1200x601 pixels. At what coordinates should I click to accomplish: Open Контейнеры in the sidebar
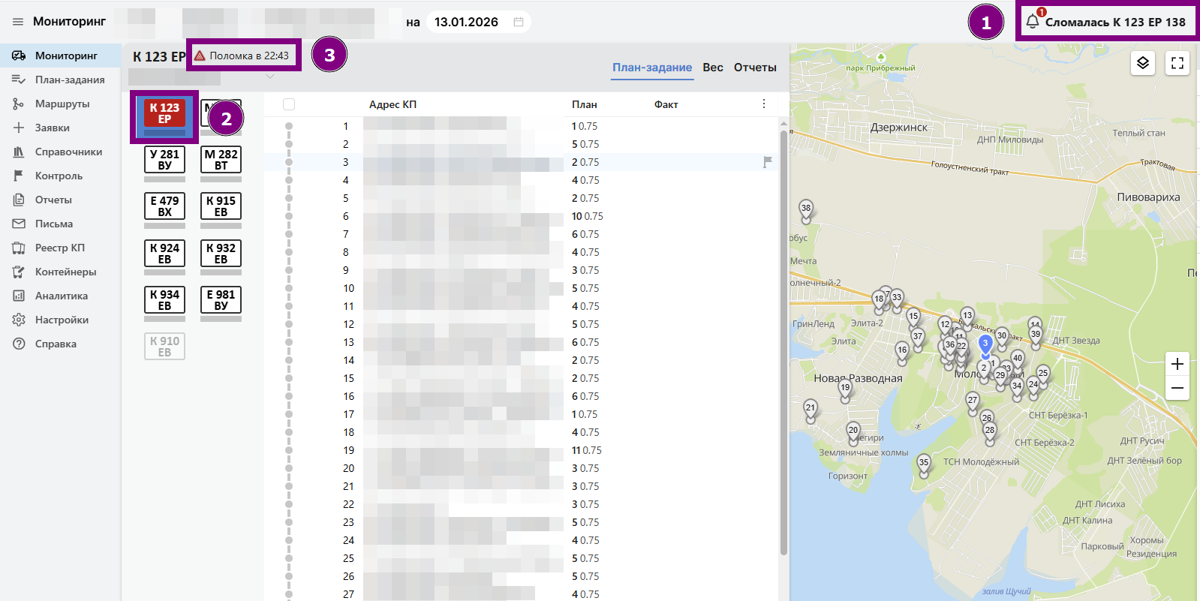tap(65, 272)
